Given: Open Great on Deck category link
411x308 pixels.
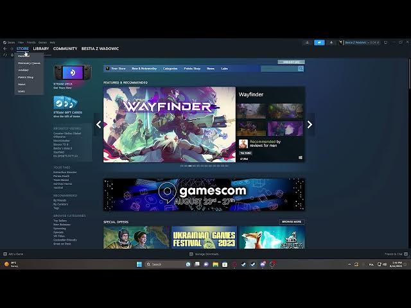Looking at the screenshot, I should (62, 244).
